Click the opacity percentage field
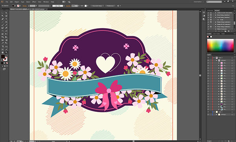Image resolution: width=236 pixels, height=142 pixels. (x=74, y=6)
